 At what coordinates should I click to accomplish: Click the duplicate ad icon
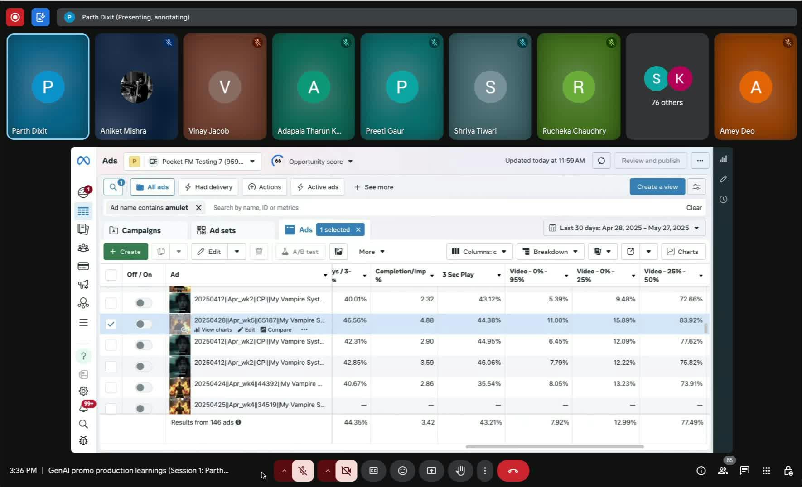161,252
